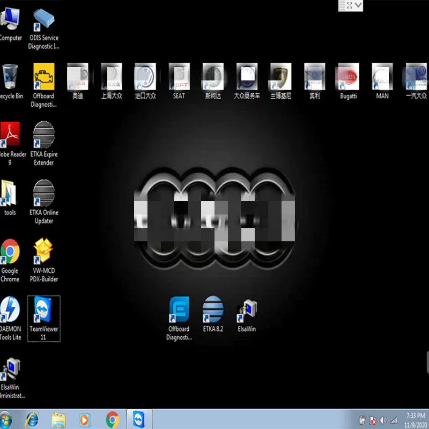The width and height of the screenshot is (429, 429).
Task: Open the MAN shortcut
Action: pyautogui.click(x=382, y=82)
